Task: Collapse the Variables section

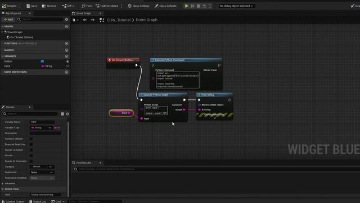Action: (x=2, y=56)
